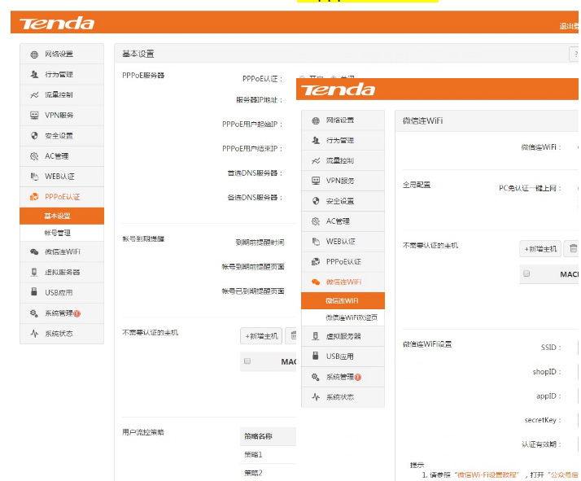Click the 系统状态 pulse icon in front window

[x=316, y=397]
